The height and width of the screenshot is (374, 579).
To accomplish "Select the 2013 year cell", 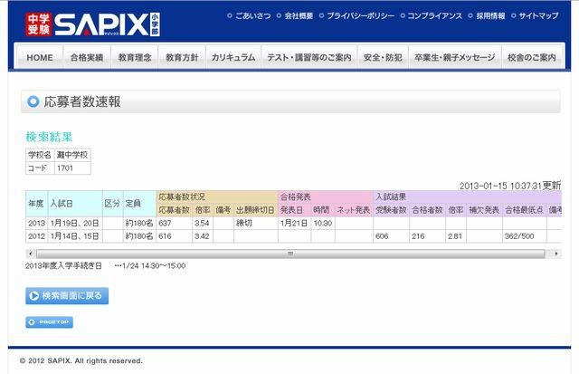I will [36, 223].
